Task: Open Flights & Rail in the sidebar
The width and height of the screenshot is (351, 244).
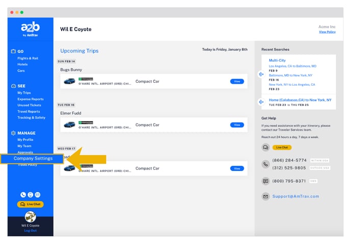Action: 28,58
